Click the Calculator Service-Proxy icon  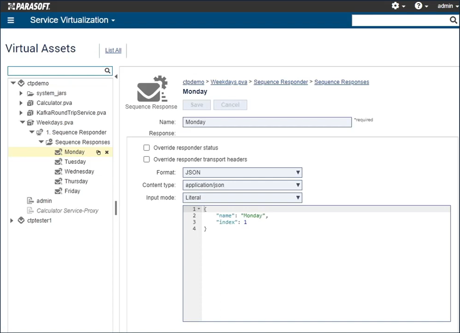point(30,211)
